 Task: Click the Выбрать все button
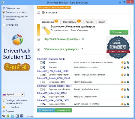point(46,110)
